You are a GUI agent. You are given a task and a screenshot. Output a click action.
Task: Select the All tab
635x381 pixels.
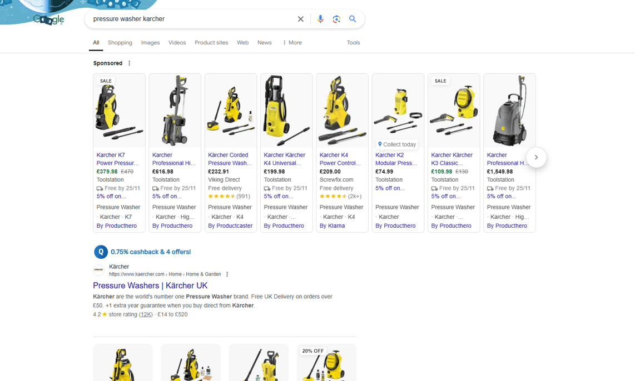point(96,42)
